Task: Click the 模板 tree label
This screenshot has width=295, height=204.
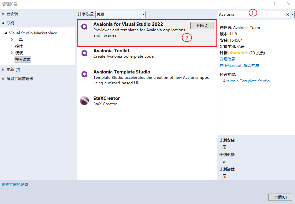Action: point(19,53)
